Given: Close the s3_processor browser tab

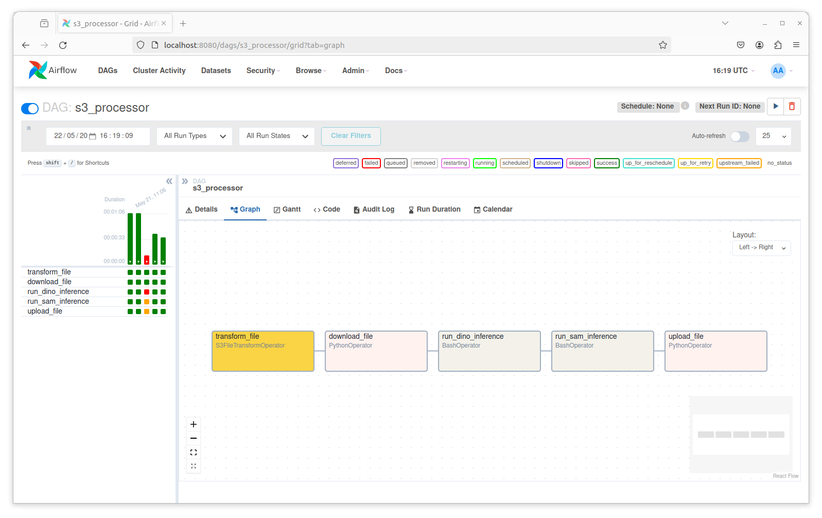Looking at the screenshot, I should click(x=164, y=24).
